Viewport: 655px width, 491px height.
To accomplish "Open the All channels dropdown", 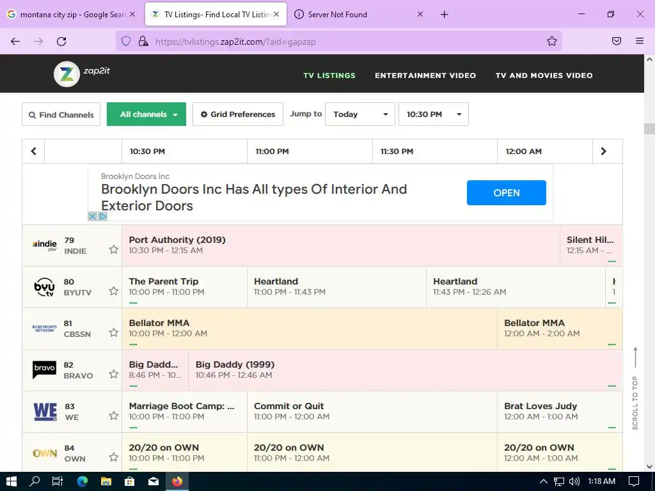I will [x=146, y=114].
